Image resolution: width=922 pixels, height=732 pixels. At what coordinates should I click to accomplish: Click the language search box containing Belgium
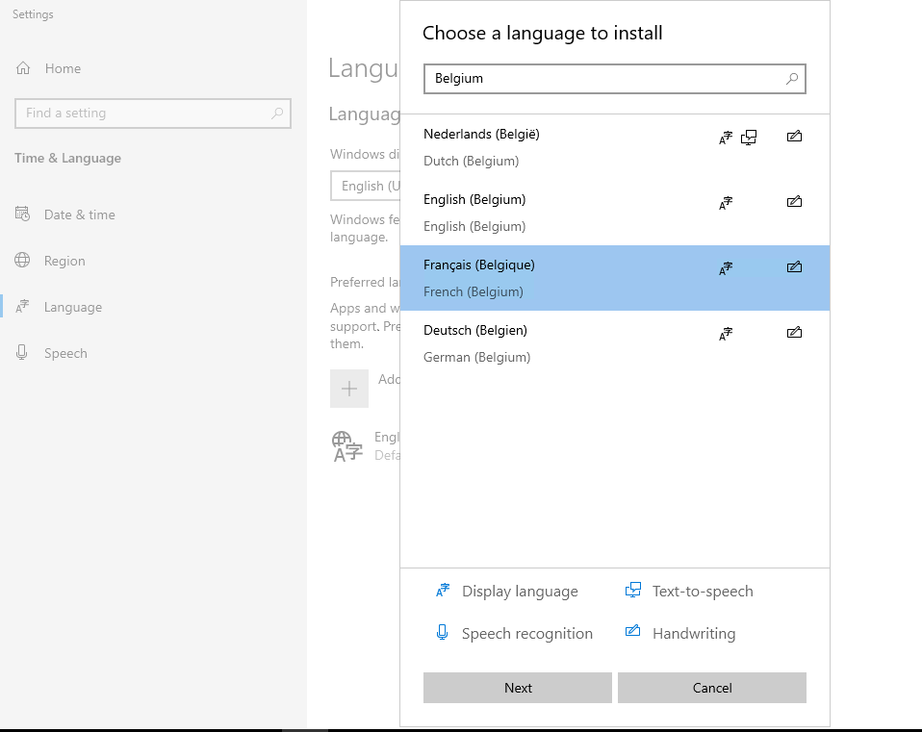tap(614, 79)
